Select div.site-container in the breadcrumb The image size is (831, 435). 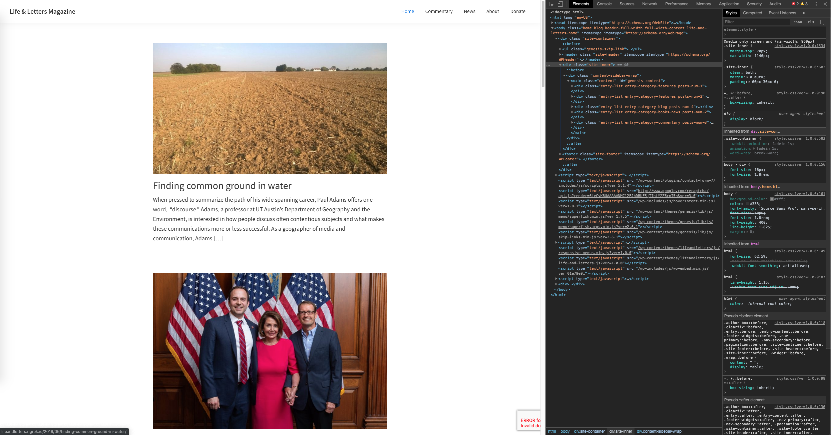(589, 431)
